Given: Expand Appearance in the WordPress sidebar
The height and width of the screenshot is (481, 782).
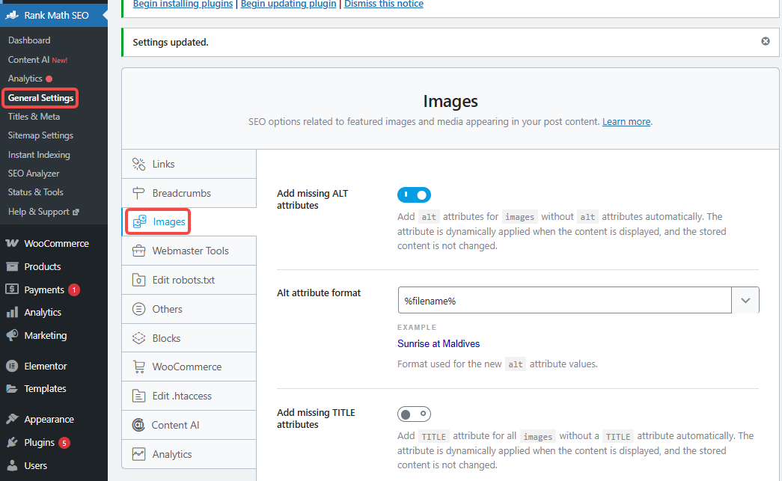Looking at the screenshot, I should click(x=45, y=419).
